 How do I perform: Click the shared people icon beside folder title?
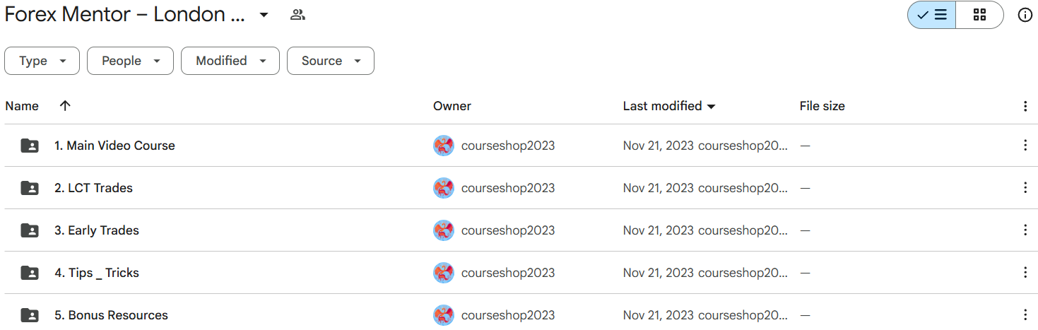point(297,15)
